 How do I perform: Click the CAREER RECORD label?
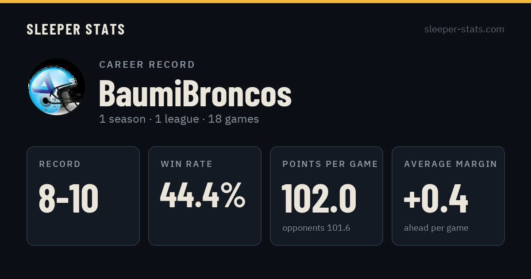coord(147,65)
